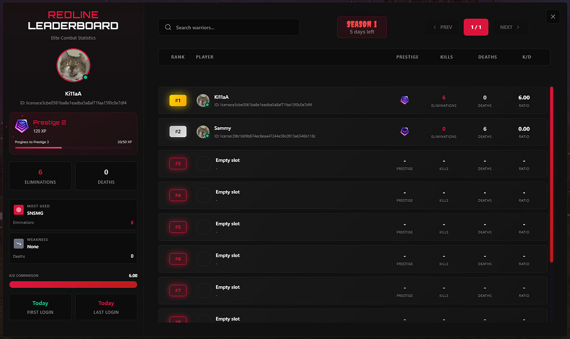Click the red leaderboard scrollbar
This screenshot has height=339, width=570.
coord(552,174)
